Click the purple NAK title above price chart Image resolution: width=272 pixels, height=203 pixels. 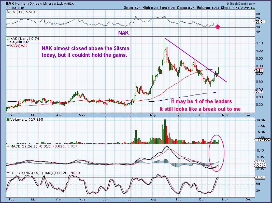123,33
